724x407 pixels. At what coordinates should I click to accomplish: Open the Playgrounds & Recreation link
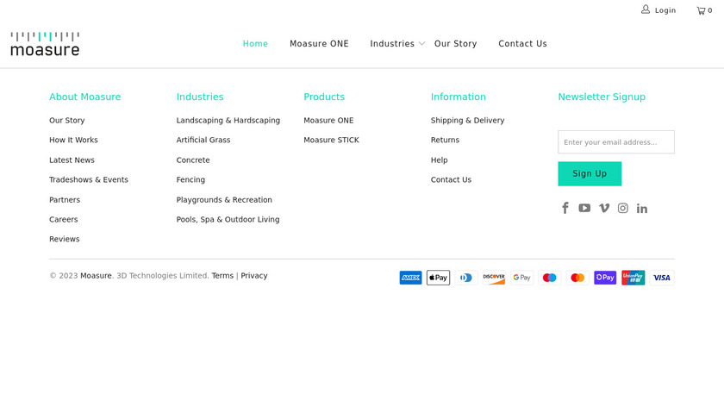click(224, 199)
